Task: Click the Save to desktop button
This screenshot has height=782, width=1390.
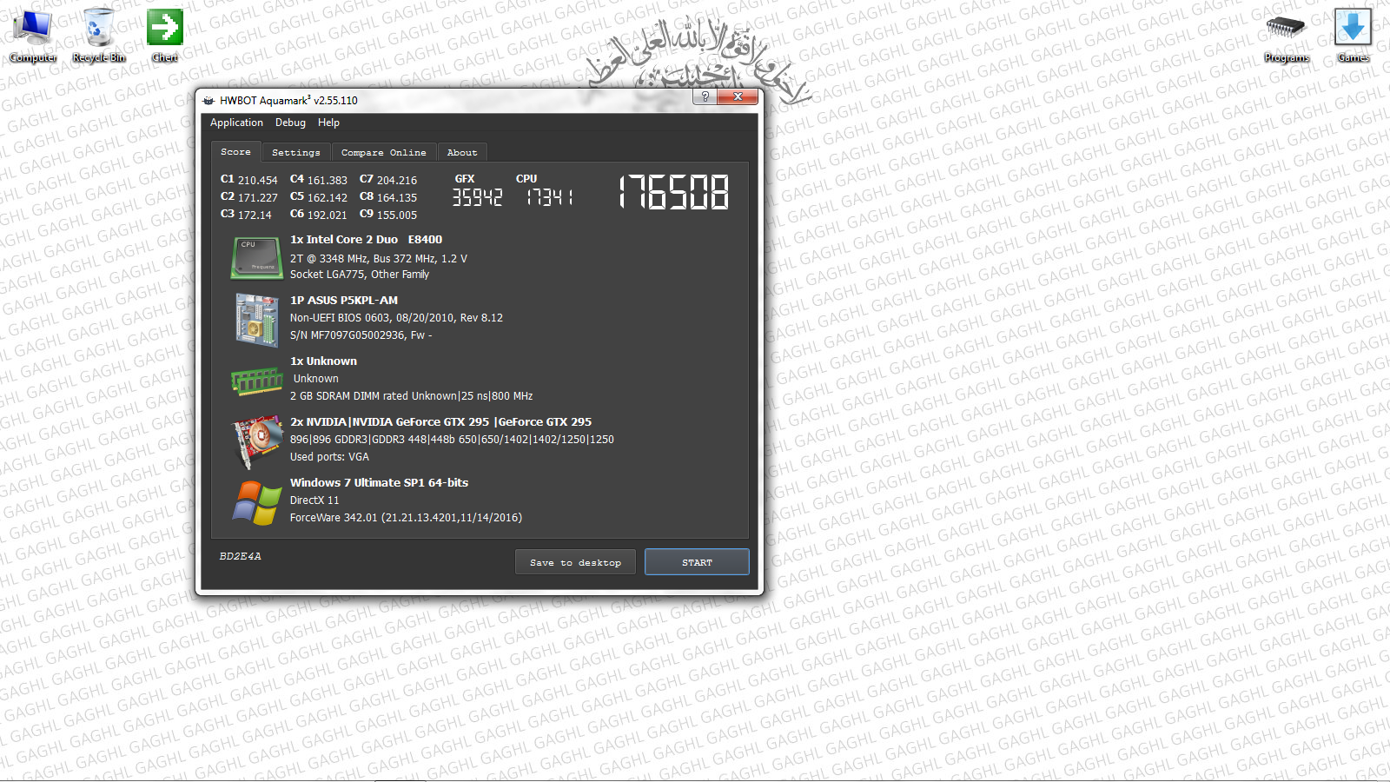Action: tap(575, 562)
